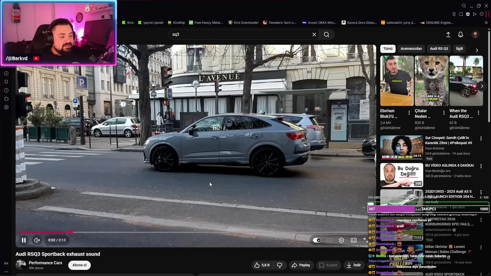This screenshot has height=276, width=491.
Task: Click the Paylaş share button
Action: [x=300, y=265]
